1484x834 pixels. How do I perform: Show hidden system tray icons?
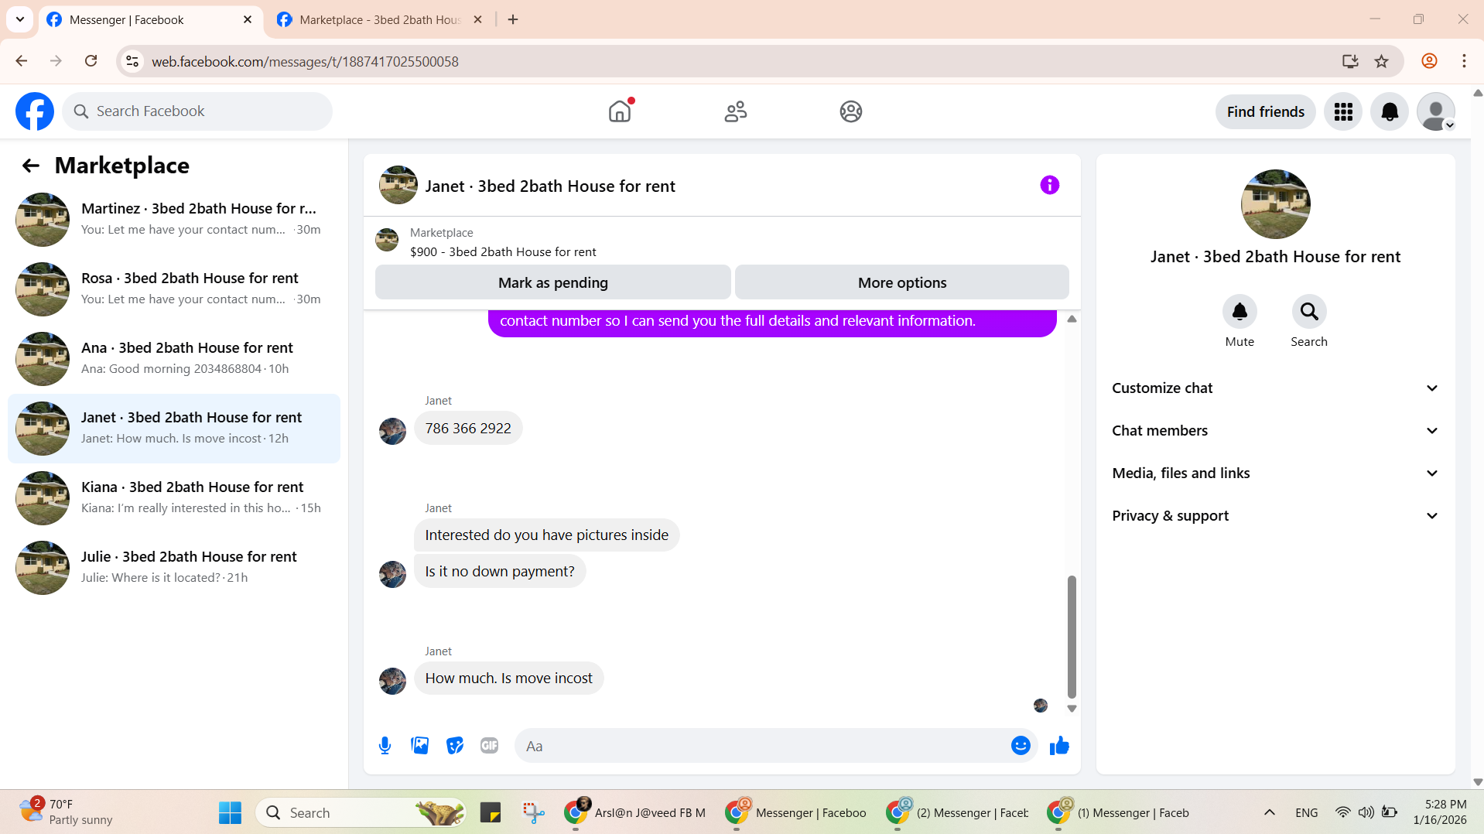1270,812
